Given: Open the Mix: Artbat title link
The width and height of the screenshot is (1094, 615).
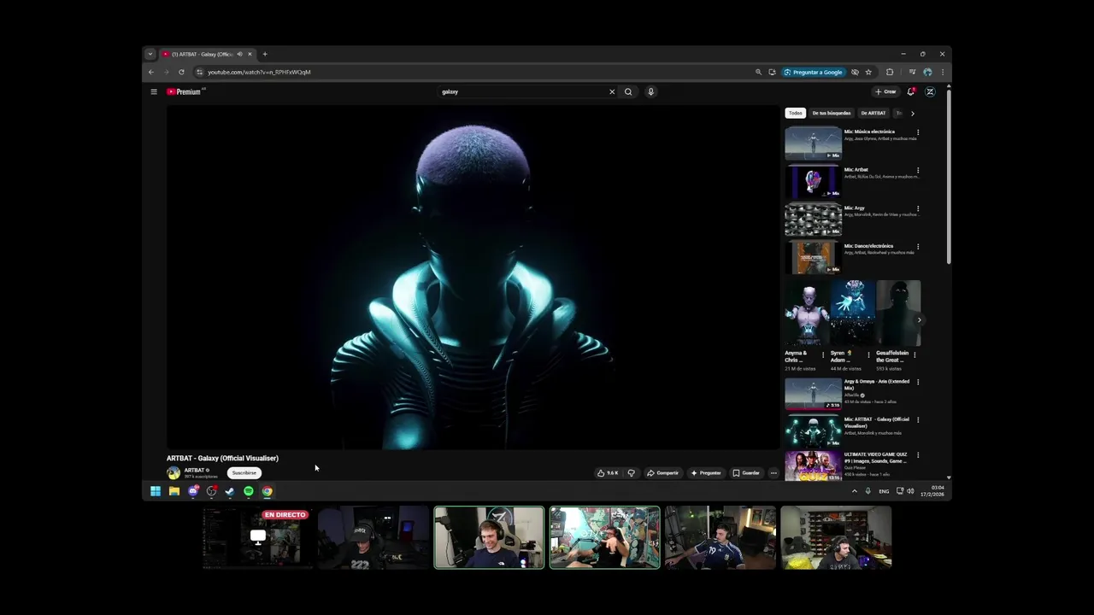Looking at the screenshot, I should point(856,169).
